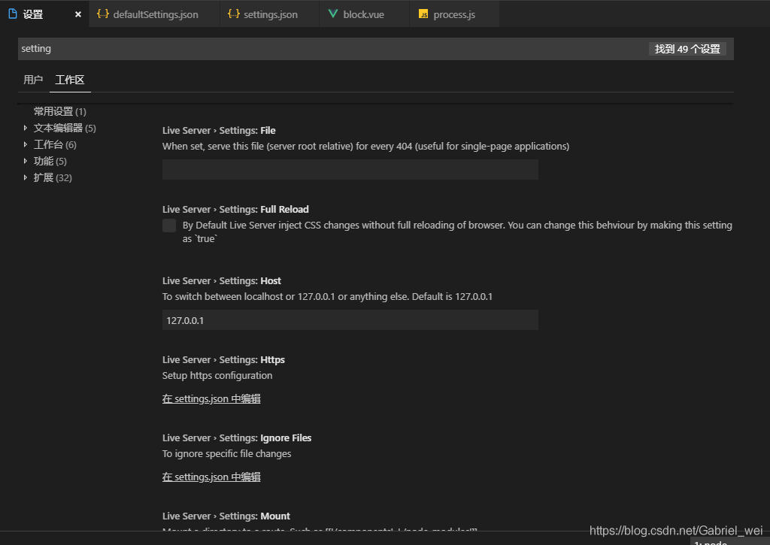Select the 常用设置 tree item
This screenshot has width=770, height=545.
click(x=59, y=111)
